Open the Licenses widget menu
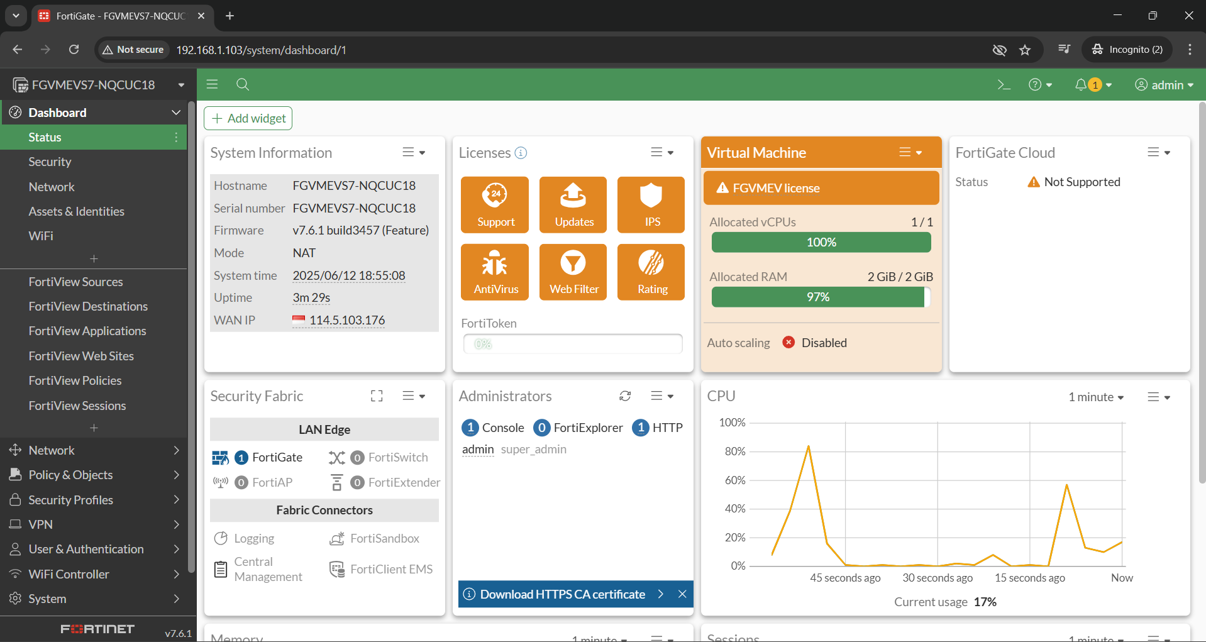Viewport: 1206px width, 642px height. coord(662,152)
